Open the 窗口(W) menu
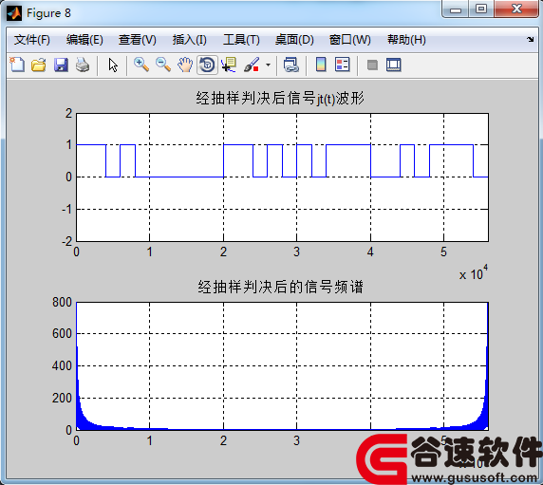The image size is (543, 485). coord(349,40)
